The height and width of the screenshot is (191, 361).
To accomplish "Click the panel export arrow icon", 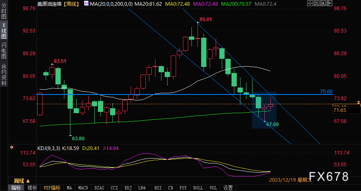I will [x=329, y=3].
